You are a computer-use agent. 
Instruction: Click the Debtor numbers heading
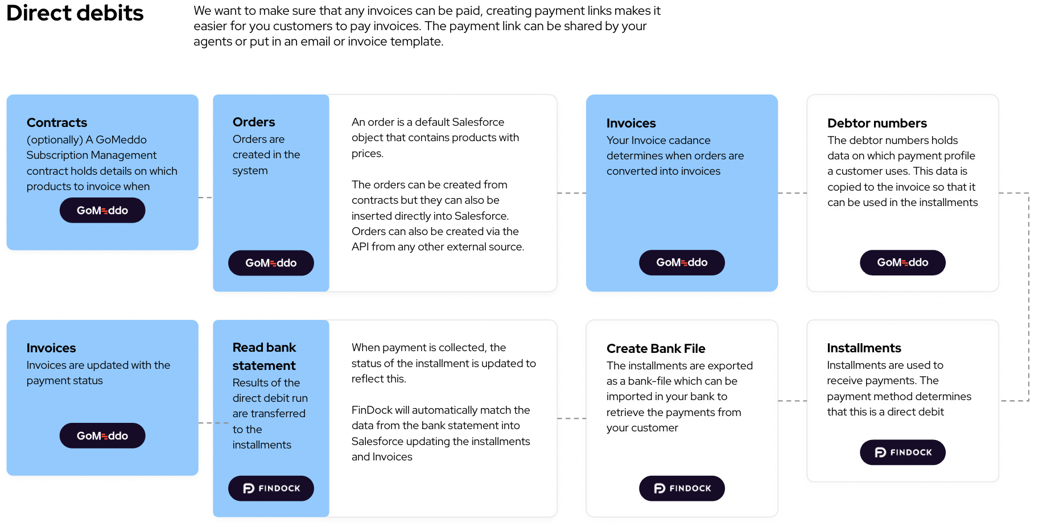click(x=877, y=123)
